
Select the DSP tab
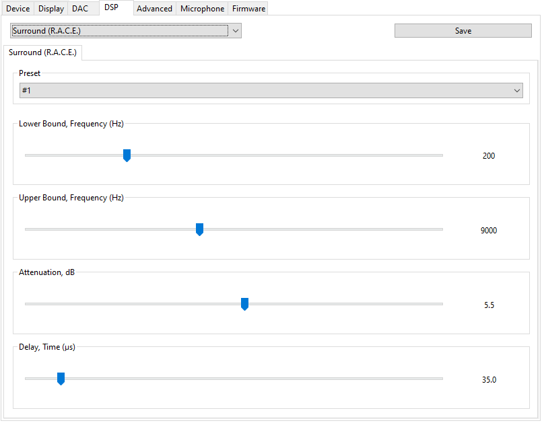coord(111,7)
